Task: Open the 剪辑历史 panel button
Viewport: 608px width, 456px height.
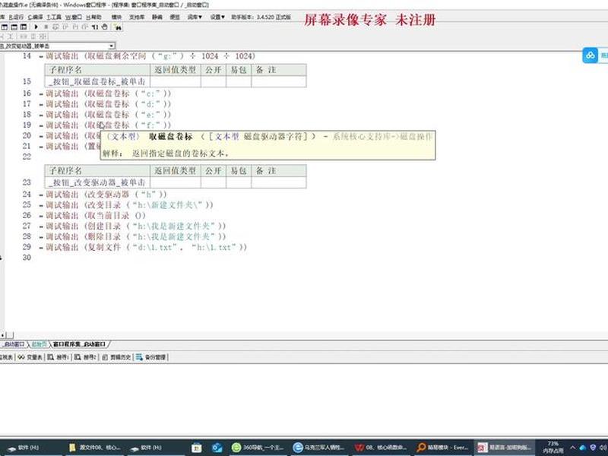Action: pos(116,357)
